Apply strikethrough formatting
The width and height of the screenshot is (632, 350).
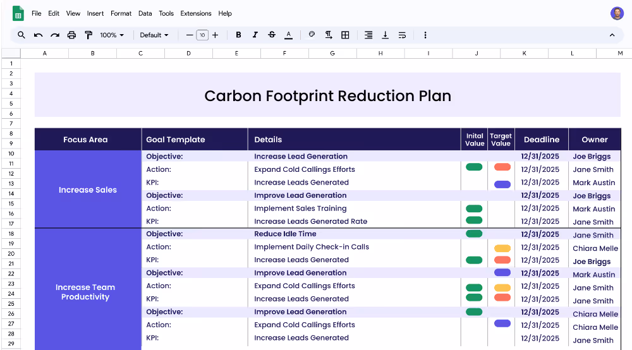point(272,35)
